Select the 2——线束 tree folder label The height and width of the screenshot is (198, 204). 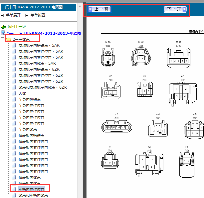21,39
